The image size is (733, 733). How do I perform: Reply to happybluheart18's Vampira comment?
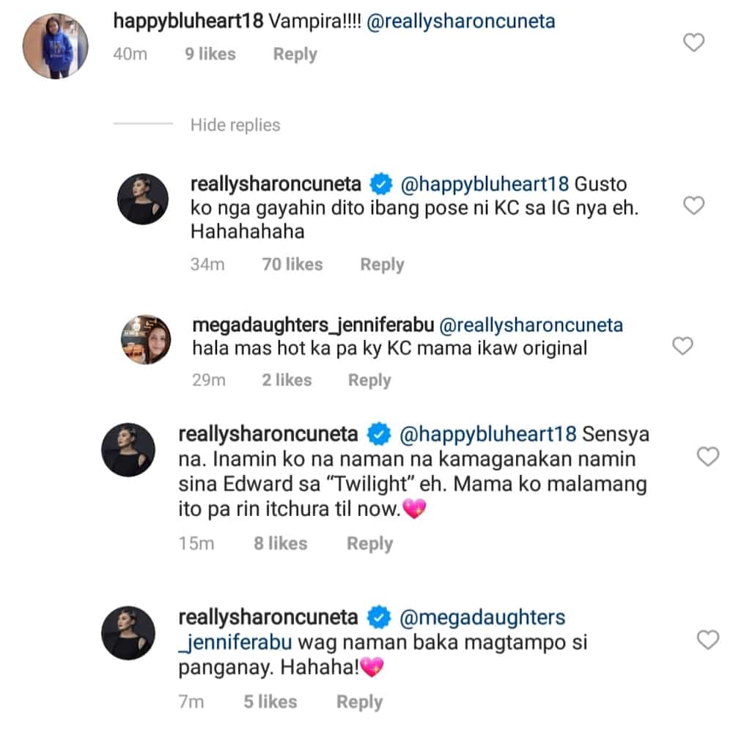pos(295,54)
